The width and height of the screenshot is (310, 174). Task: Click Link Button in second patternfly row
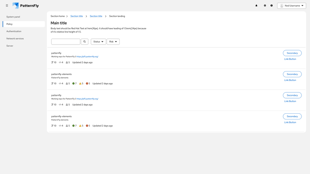coord(290,101)
